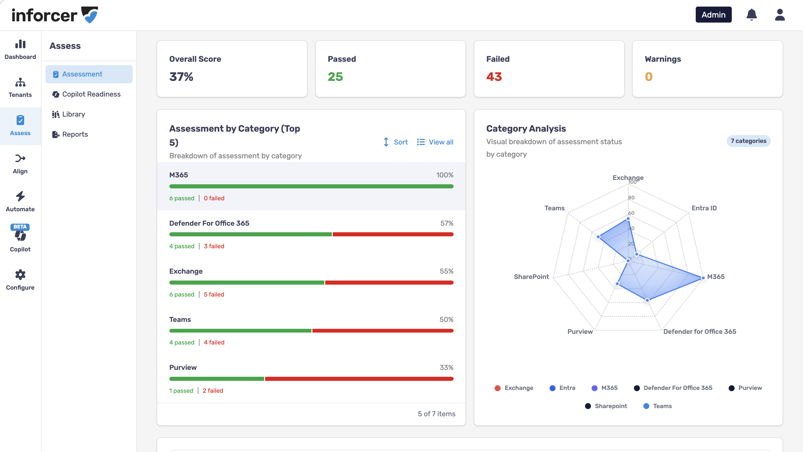Click the '5 of 7 items' footer text
The width and height of the screenshot is (803, 452).
pos(437,414)
